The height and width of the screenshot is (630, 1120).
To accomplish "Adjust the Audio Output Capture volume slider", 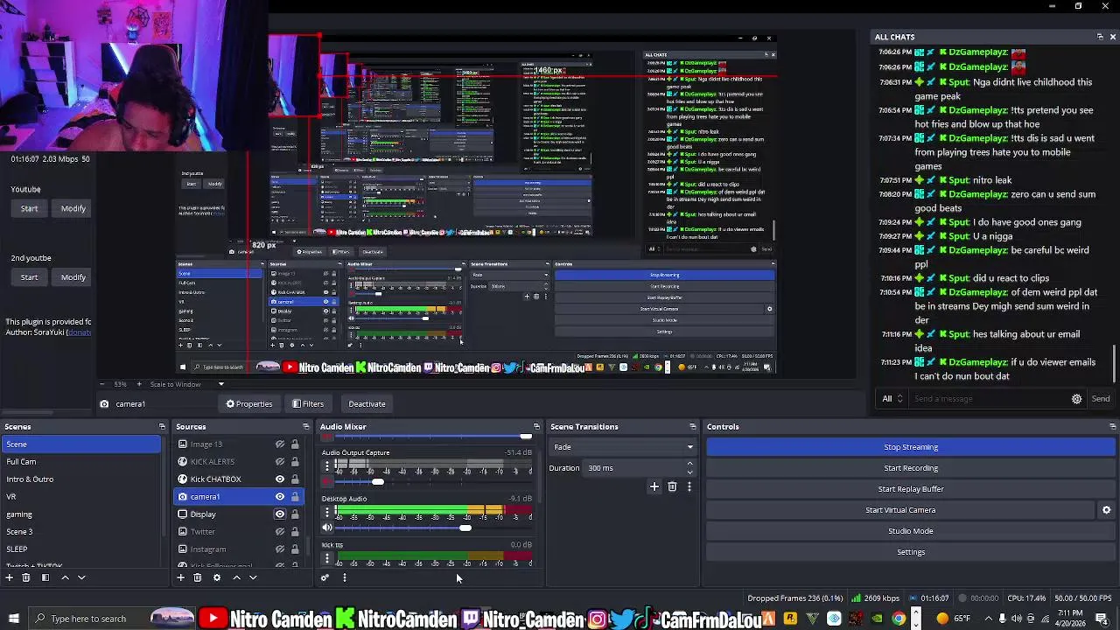I will 377,481.
